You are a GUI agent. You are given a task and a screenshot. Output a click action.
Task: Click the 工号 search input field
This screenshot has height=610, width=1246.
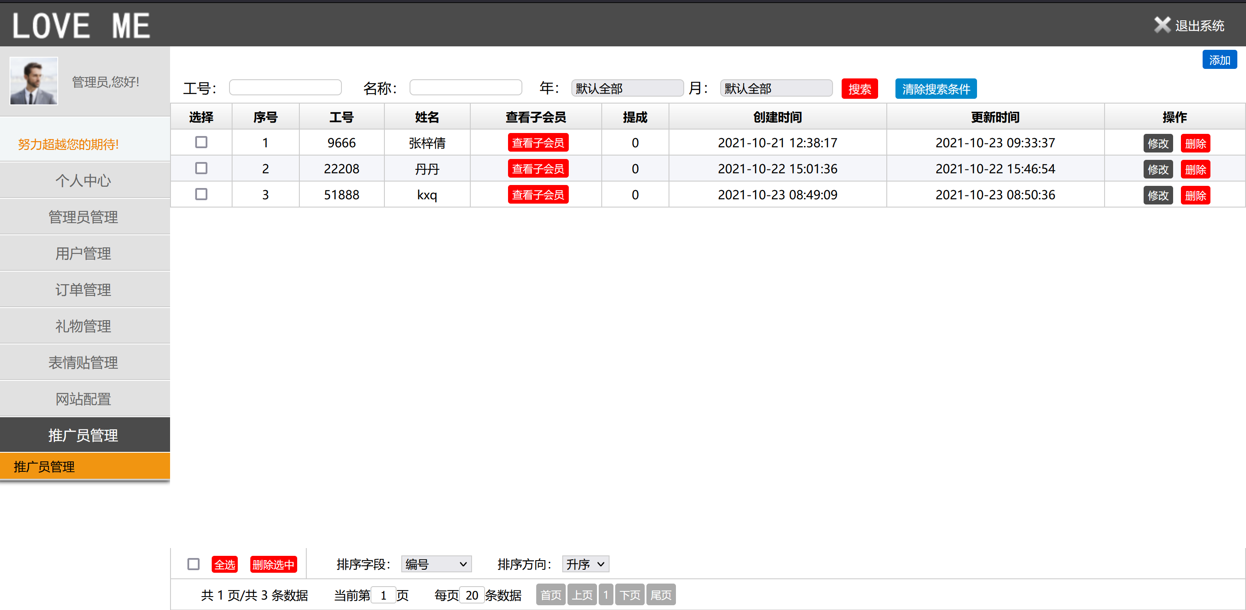click(x=285, y=88)
